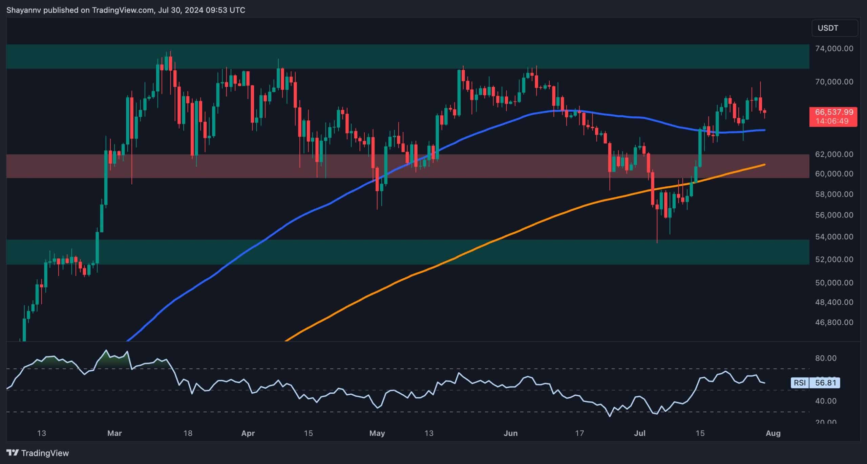The height and width of the screenshot is (464, 867).
Task: Click the RSI indicator tag
Action: 800,383
